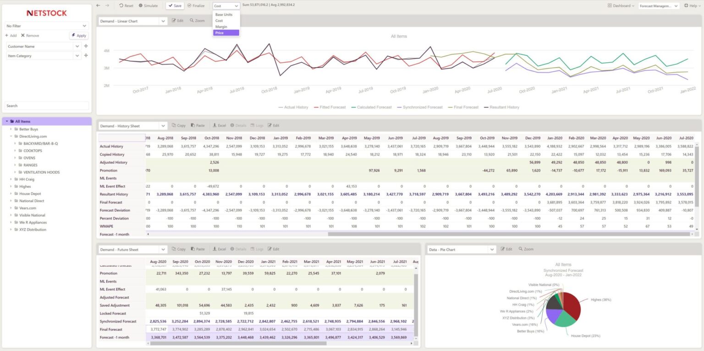Click the Save button
Screen dimensions: 704x351
(174, 5)
